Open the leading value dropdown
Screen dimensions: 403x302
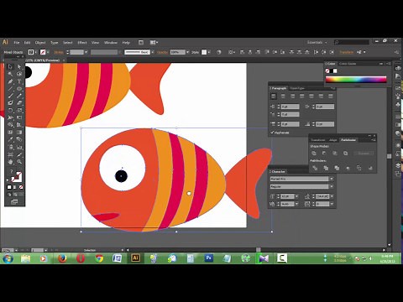pos(332,196)
